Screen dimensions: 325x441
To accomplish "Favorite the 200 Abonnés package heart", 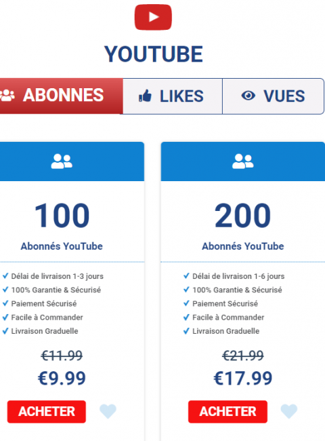I will [x=289, y=411].
